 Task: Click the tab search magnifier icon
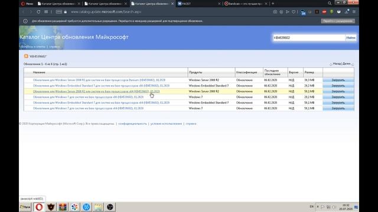point(330,4)
